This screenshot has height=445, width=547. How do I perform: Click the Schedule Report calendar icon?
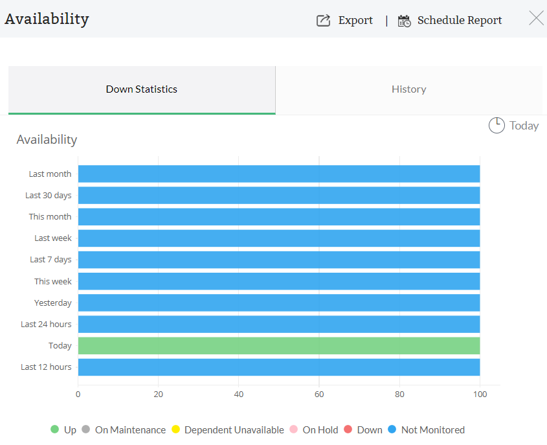click(x=404, y=20)
